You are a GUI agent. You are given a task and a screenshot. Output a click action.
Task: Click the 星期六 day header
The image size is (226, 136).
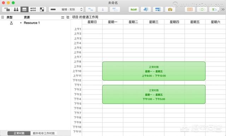coord(215,22)
